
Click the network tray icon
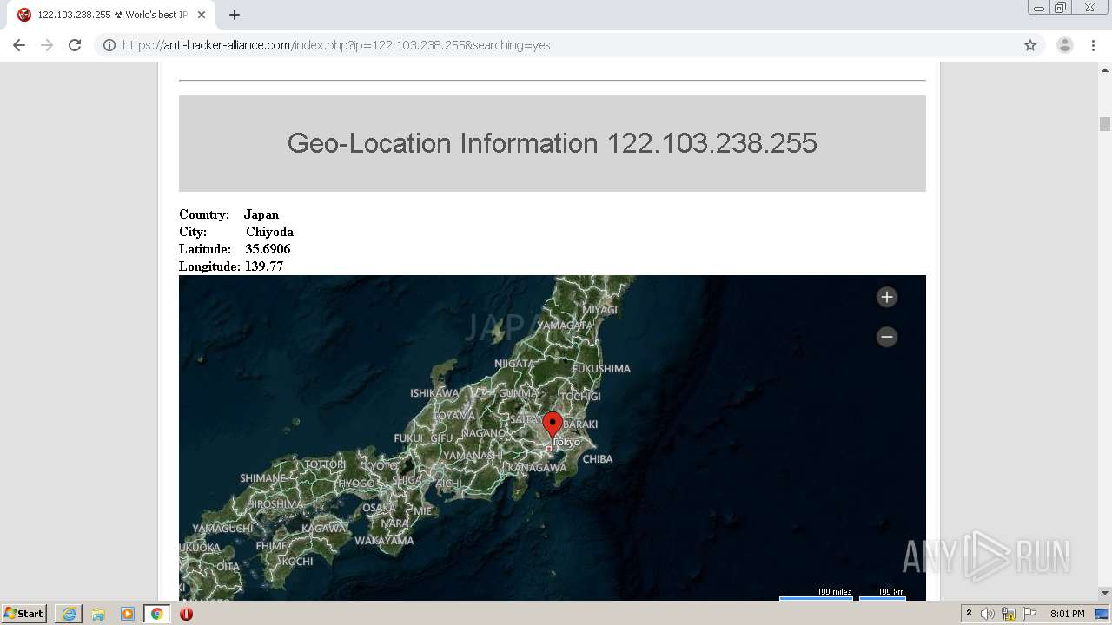pos(1009,614)
